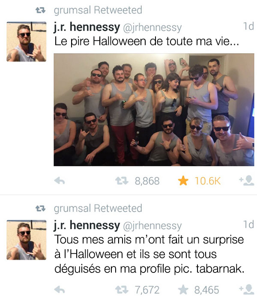This screenshot has width=257, height=302.
Task: Retweet the tweet with 8,868 retweets
Action: tap(122, 181)
